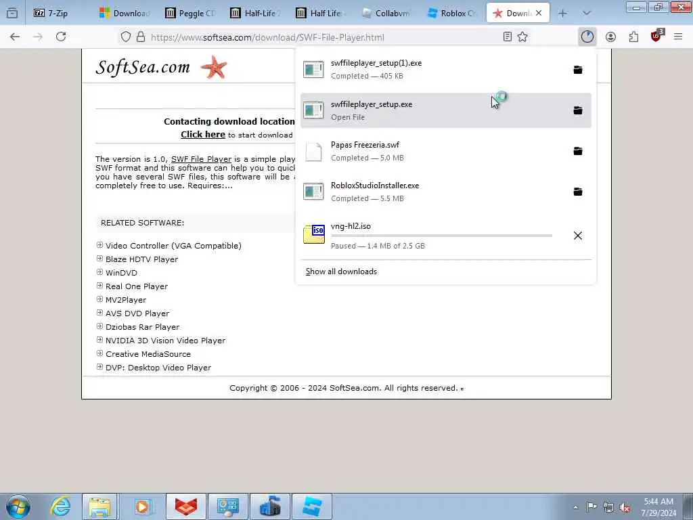Open the uBlock Origin extension icon
The width and height of the screenshot is (693, 520).
tap(656, 37)
